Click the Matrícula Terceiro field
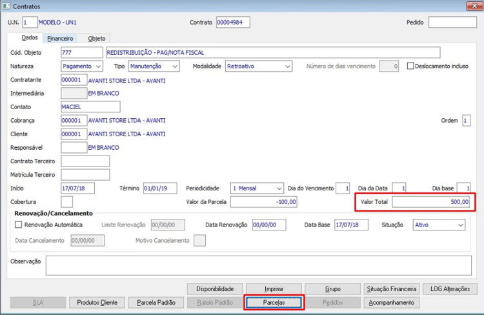 pyautogui.click(x=85, y=175)
